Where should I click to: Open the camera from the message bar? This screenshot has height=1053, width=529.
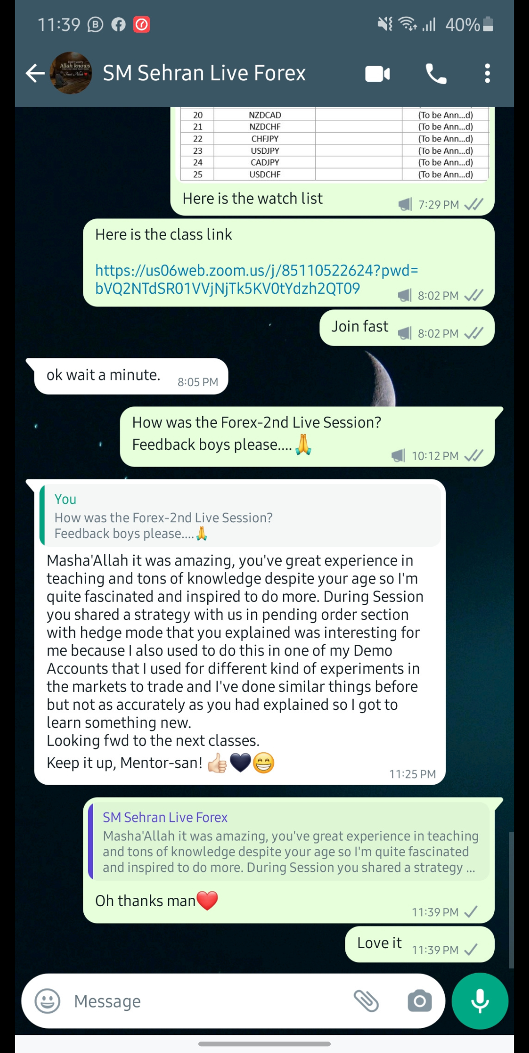click(420, 1001)
